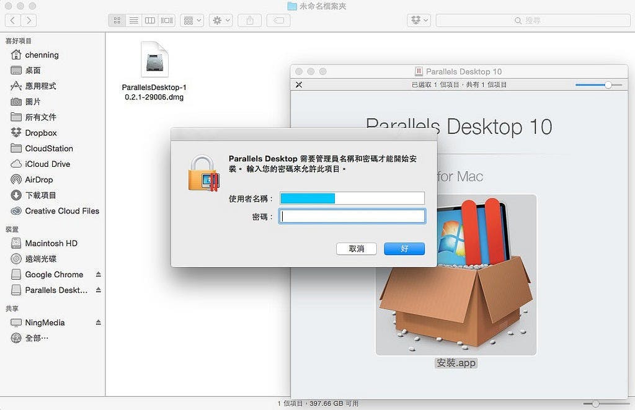The image size is (635, 410).
Task: Switch Finder to Cover Flow view
Action: [x=167, y=20]
